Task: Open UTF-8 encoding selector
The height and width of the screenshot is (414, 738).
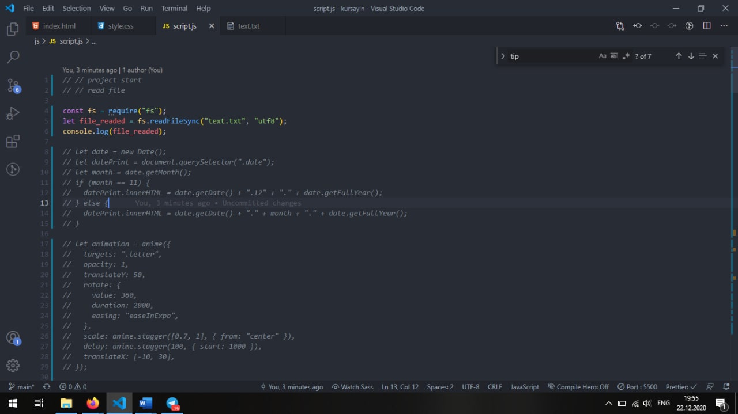Action: 470,387
